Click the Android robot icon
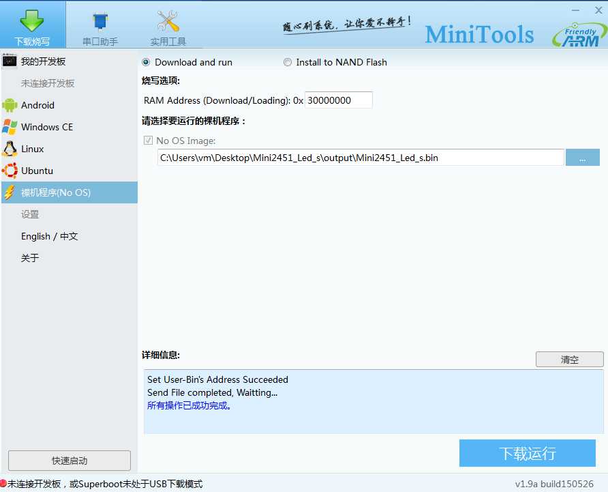The image size is (608, 492). pos(10,105)
